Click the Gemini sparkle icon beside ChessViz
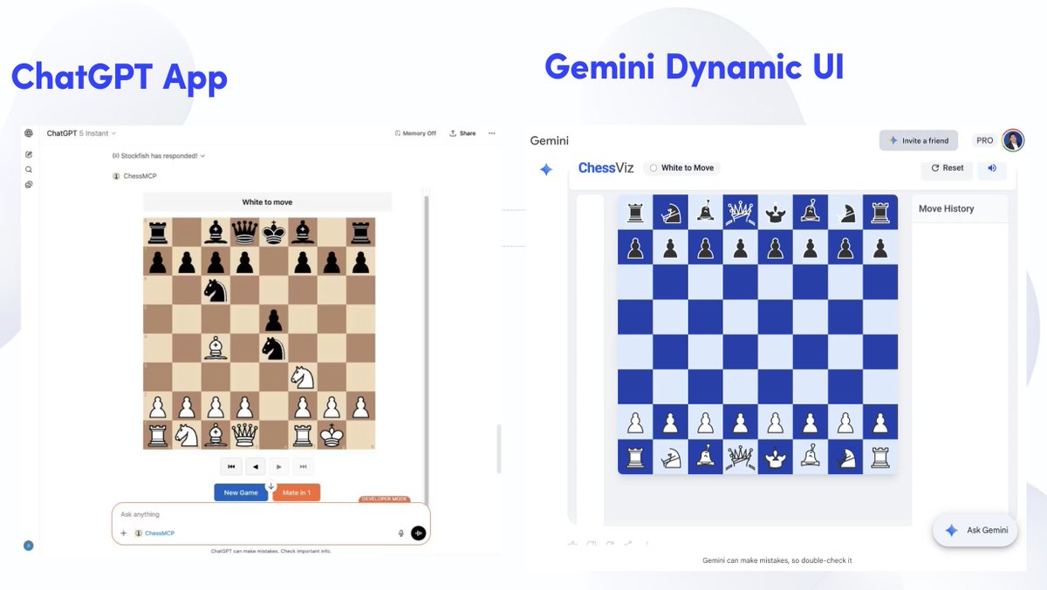 546,170
